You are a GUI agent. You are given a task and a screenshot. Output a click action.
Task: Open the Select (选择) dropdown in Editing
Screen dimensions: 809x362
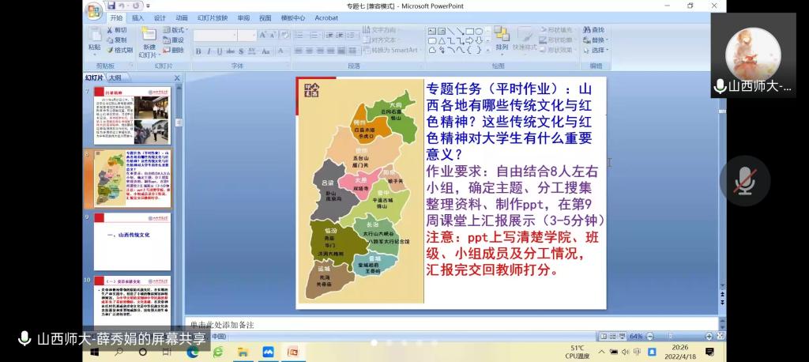click(x=598, y=50)
